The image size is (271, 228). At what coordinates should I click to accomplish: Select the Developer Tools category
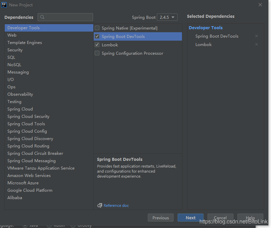tap(49, 28)
